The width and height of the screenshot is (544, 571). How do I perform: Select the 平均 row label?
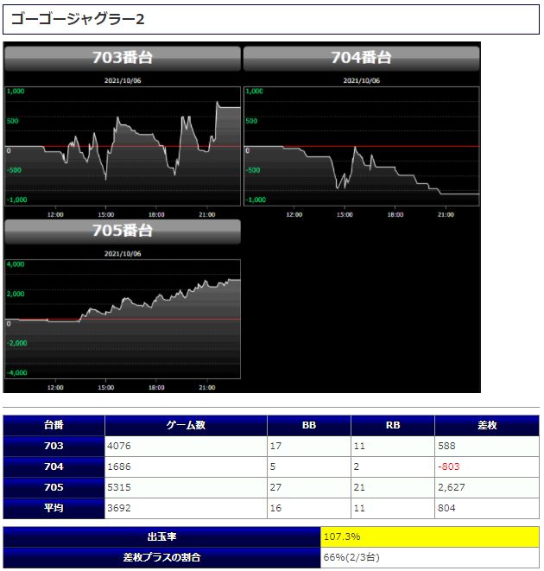tap(54, 508)
